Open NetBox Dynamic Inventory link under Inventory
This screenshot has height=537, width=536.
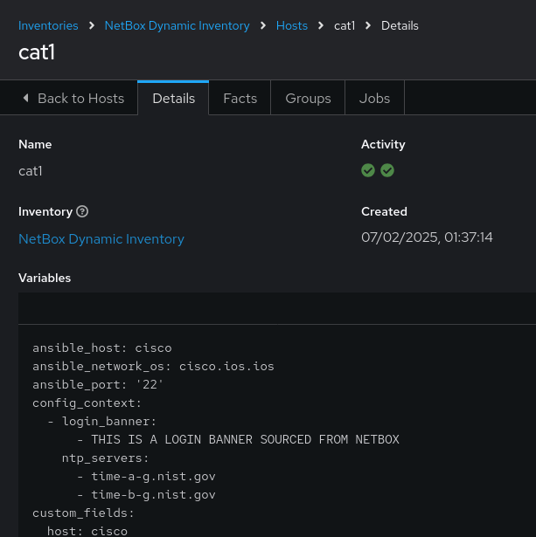(x=101, y=239)
